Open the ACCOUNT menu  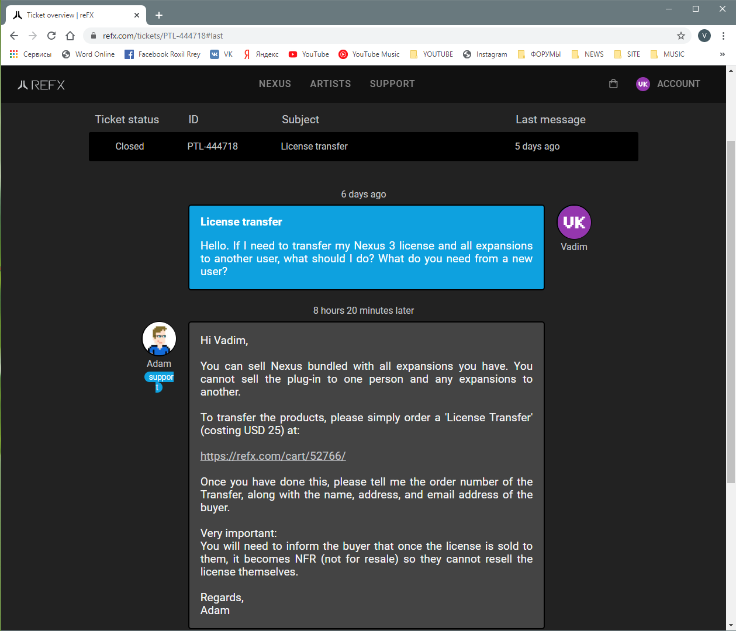click(x=679, y=84)
